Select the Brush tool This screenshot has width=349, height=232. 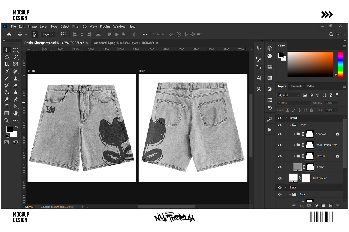pos(7,78)
